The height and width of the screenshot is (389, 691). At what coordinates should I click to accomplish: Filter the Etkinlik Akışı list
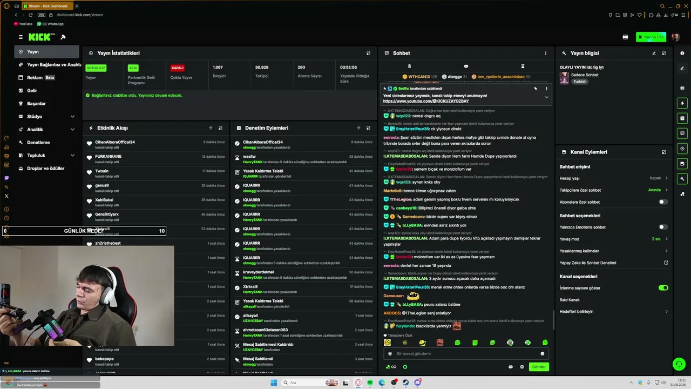211,128
